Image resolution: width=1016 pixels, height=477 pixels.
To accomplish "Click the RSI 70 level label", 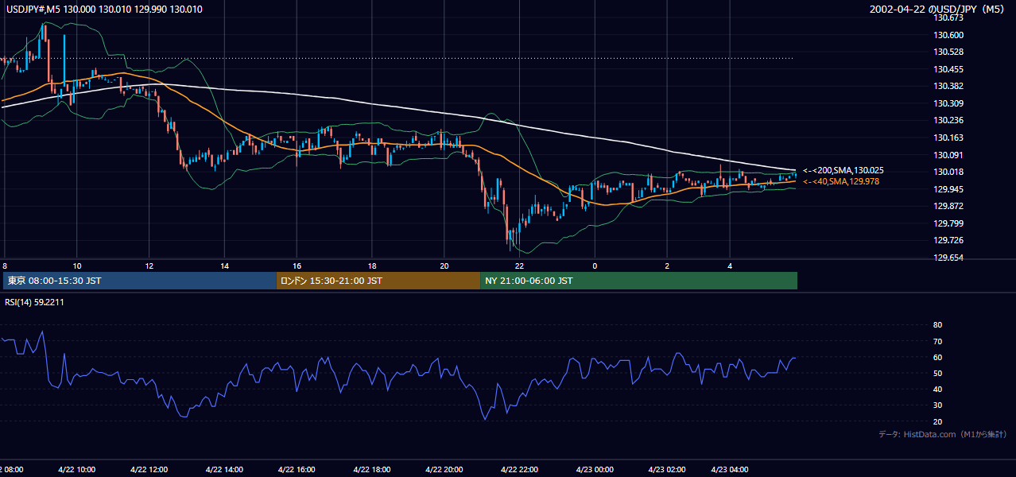I will (937, 341).
